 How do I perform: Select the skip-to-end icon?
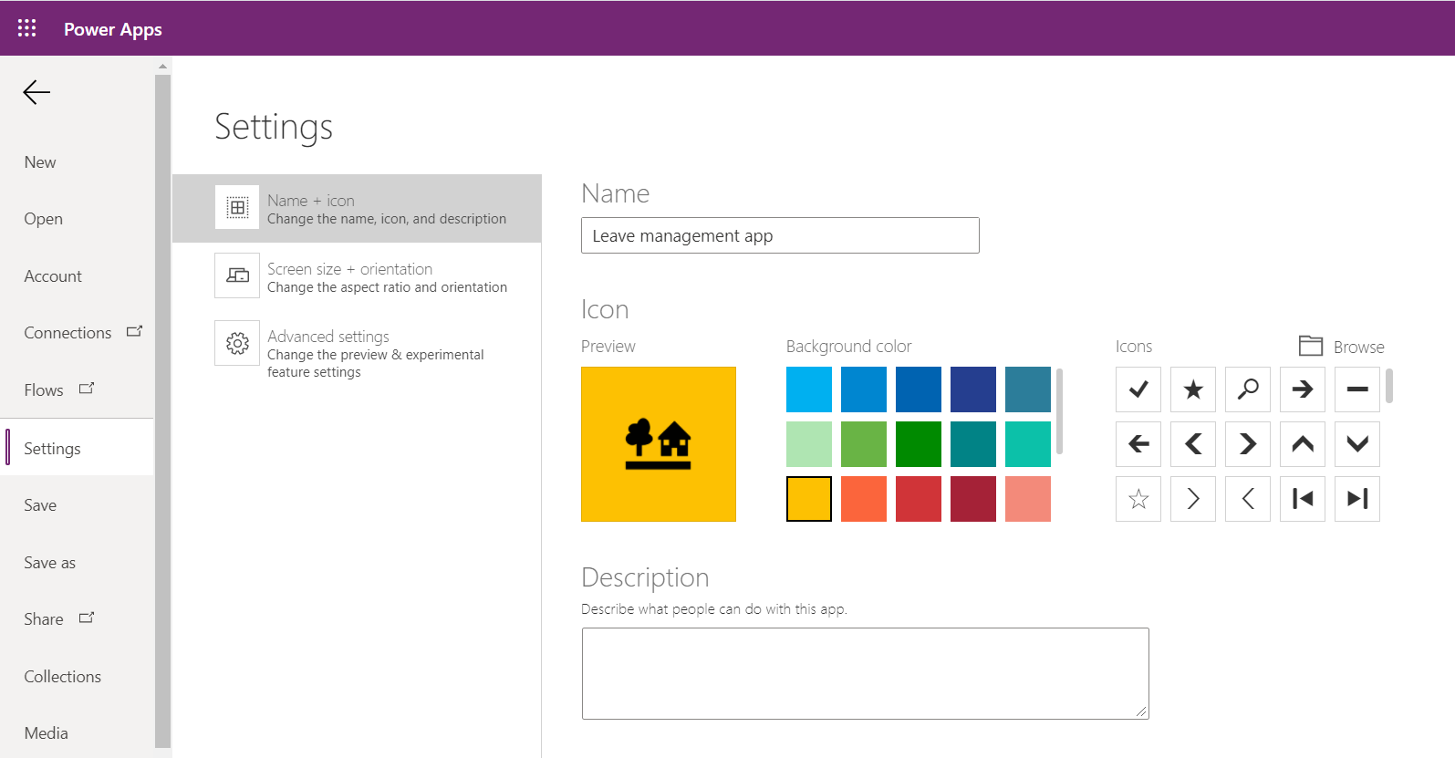click(1356, 499)
